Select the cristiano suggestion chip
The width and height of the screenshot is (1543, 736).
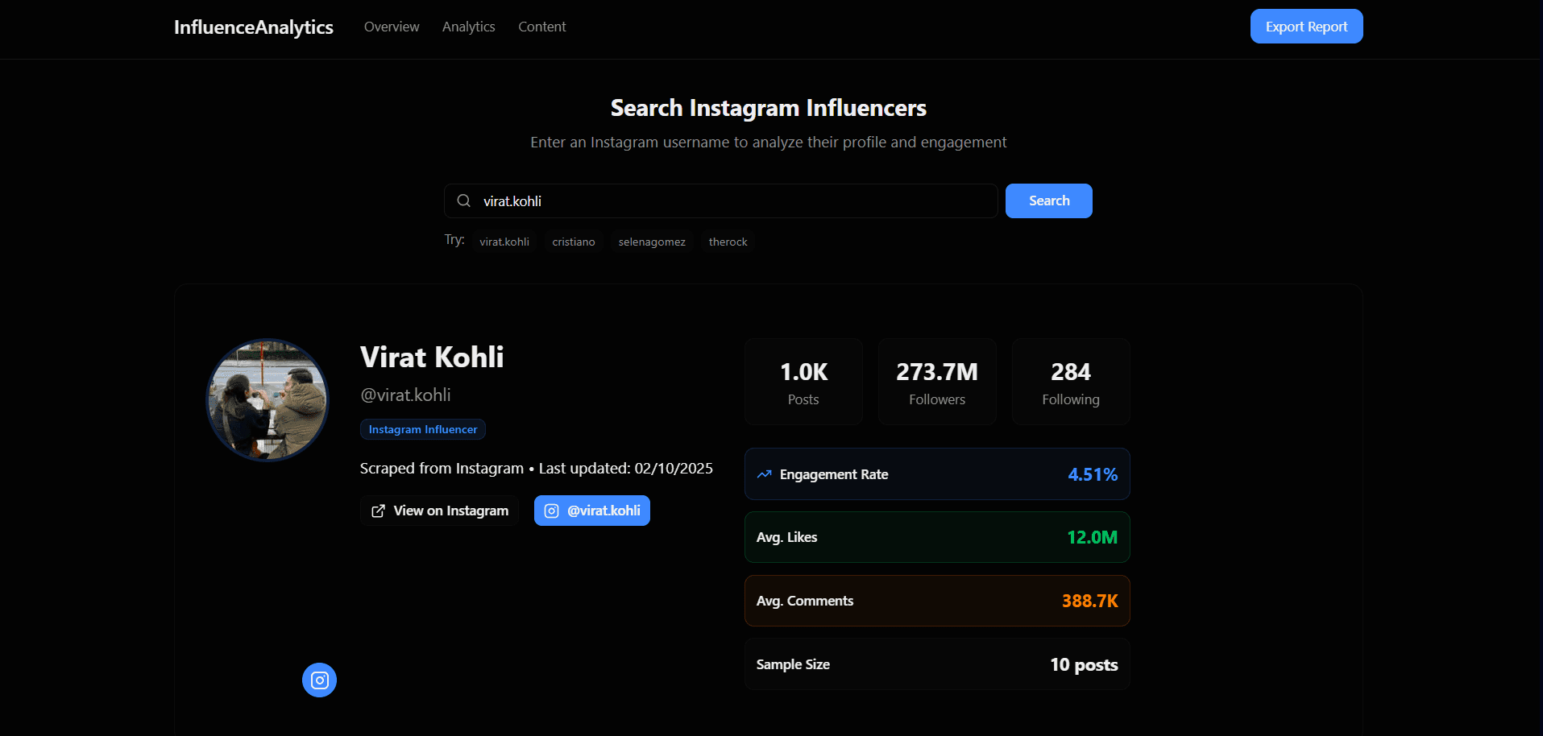(574, 242)
